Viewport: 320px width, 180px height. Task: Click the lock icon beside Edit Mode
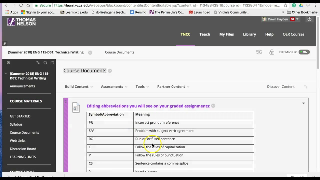pos(272,52)
